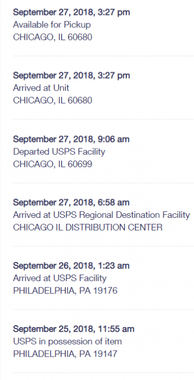Click the Available for Pickup status text
The height and width of the screenshot is (380, 194).
(x=52, y=25)
